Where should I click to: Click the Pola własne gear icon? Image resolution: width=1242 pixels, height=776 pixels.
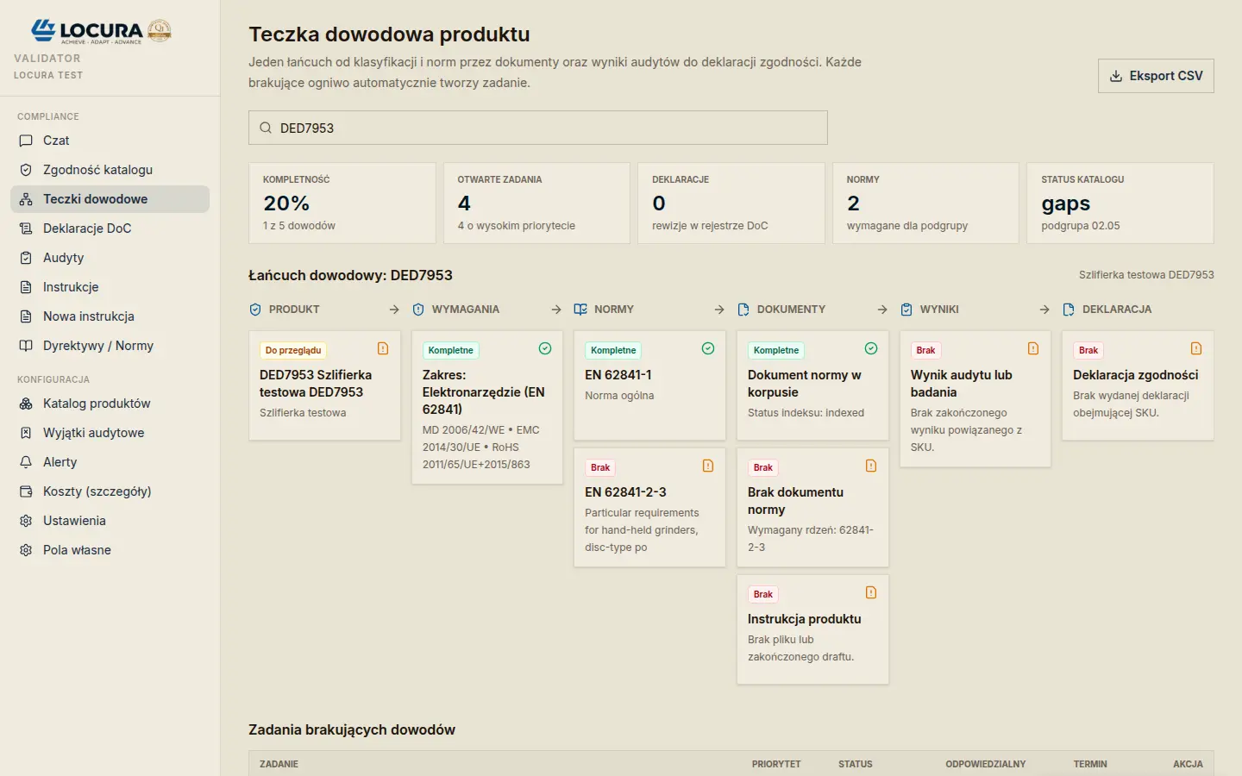(26, 550)
